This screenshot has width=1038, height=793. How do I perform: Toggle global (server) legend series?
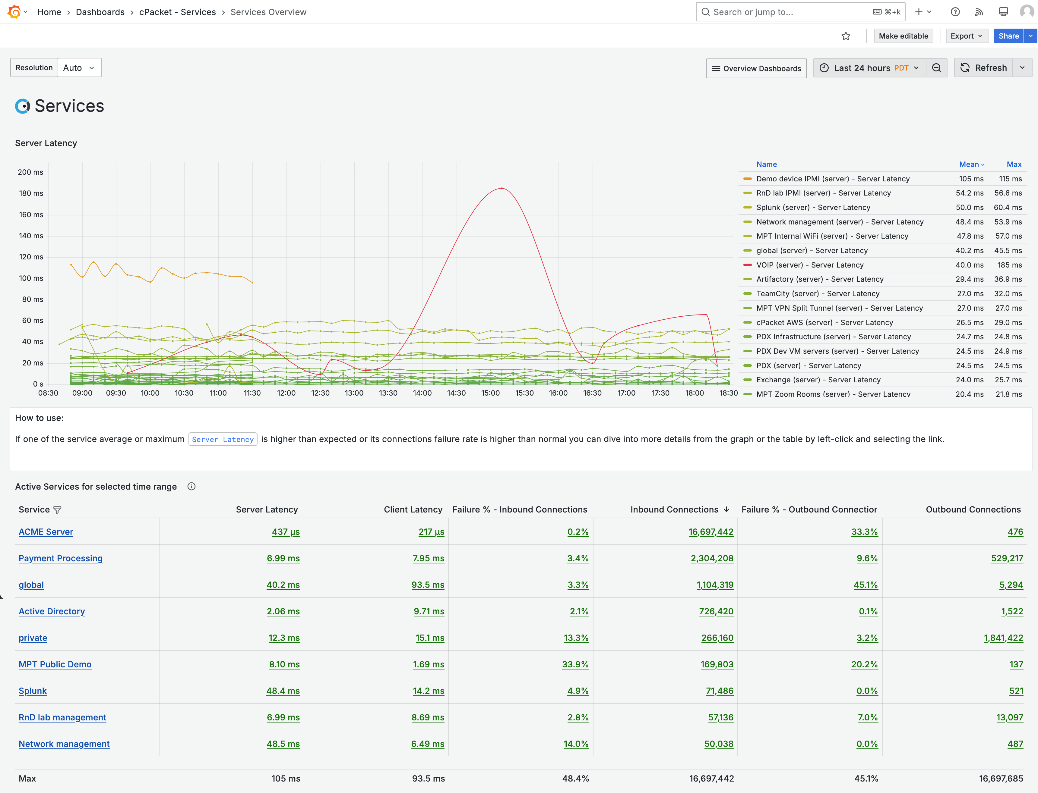click(812, 251)
